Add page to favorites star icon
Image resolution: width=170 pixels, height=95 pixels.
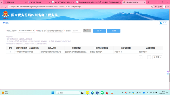(x=152, y=7)
